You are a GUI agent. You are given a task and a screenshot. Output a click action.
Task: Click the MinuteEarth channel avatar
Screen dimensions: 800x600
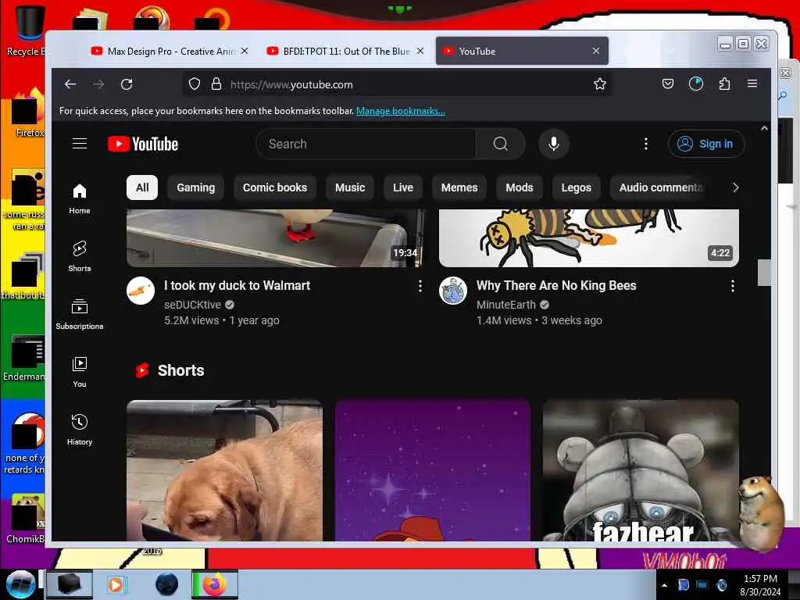453,291
